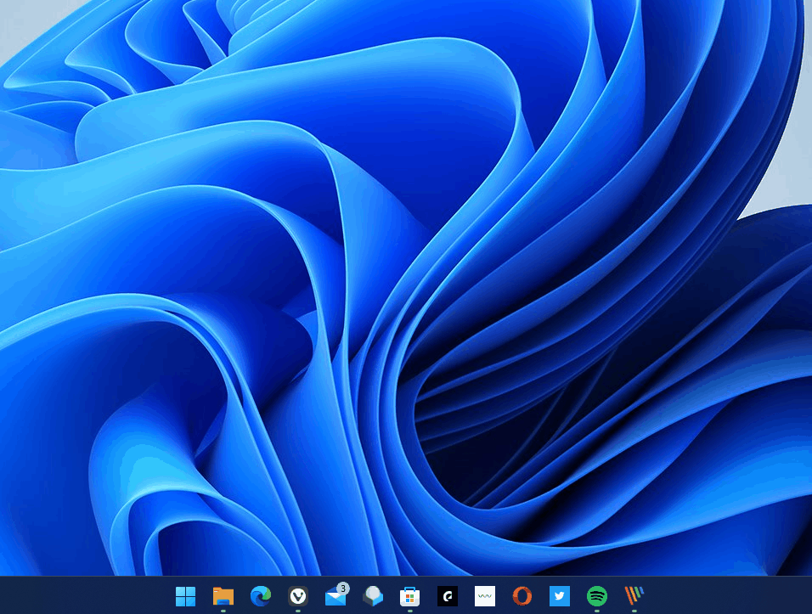
Task: Click the running indicator under Microsoft Store
Action: (x=410, y=611)
